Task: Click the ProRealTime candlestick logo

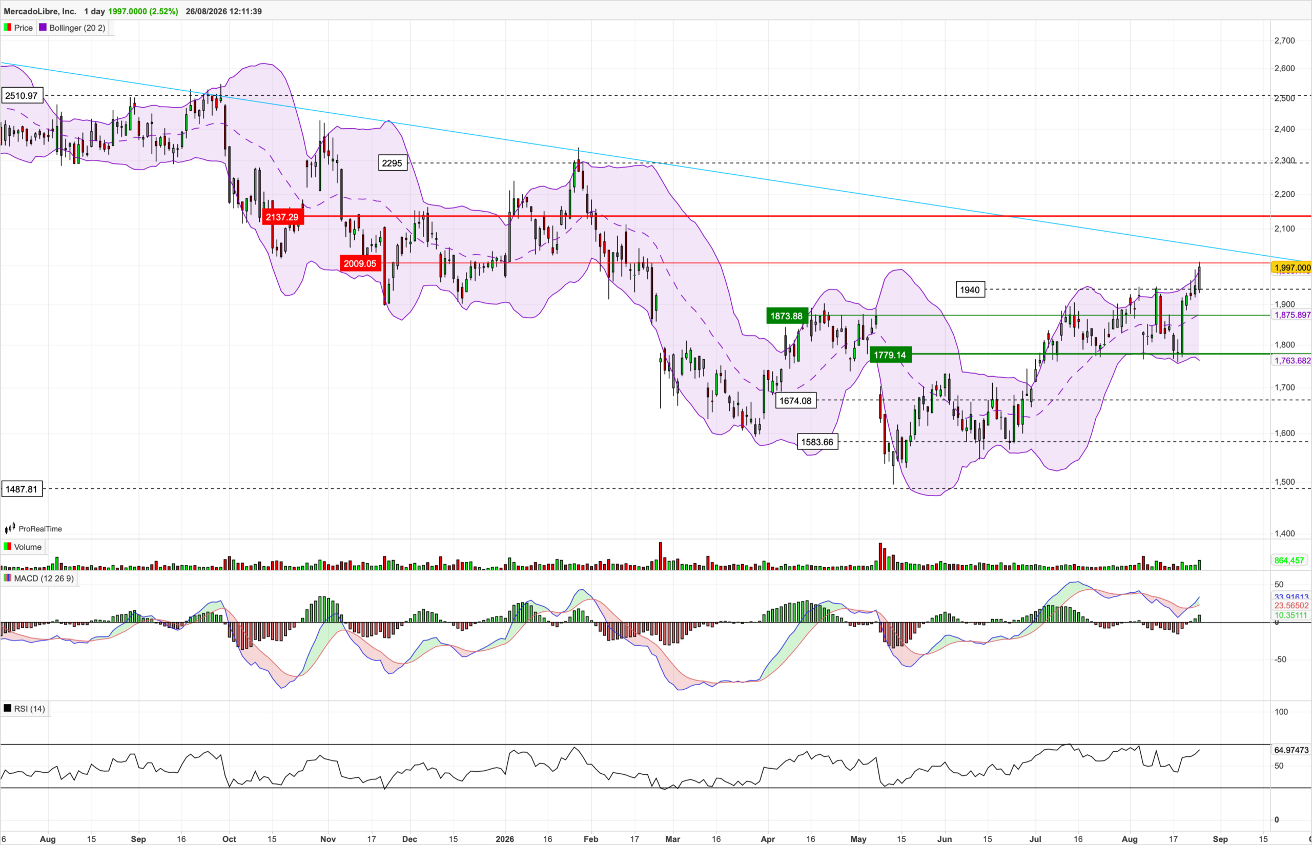Action: click(x=10, y=528)
